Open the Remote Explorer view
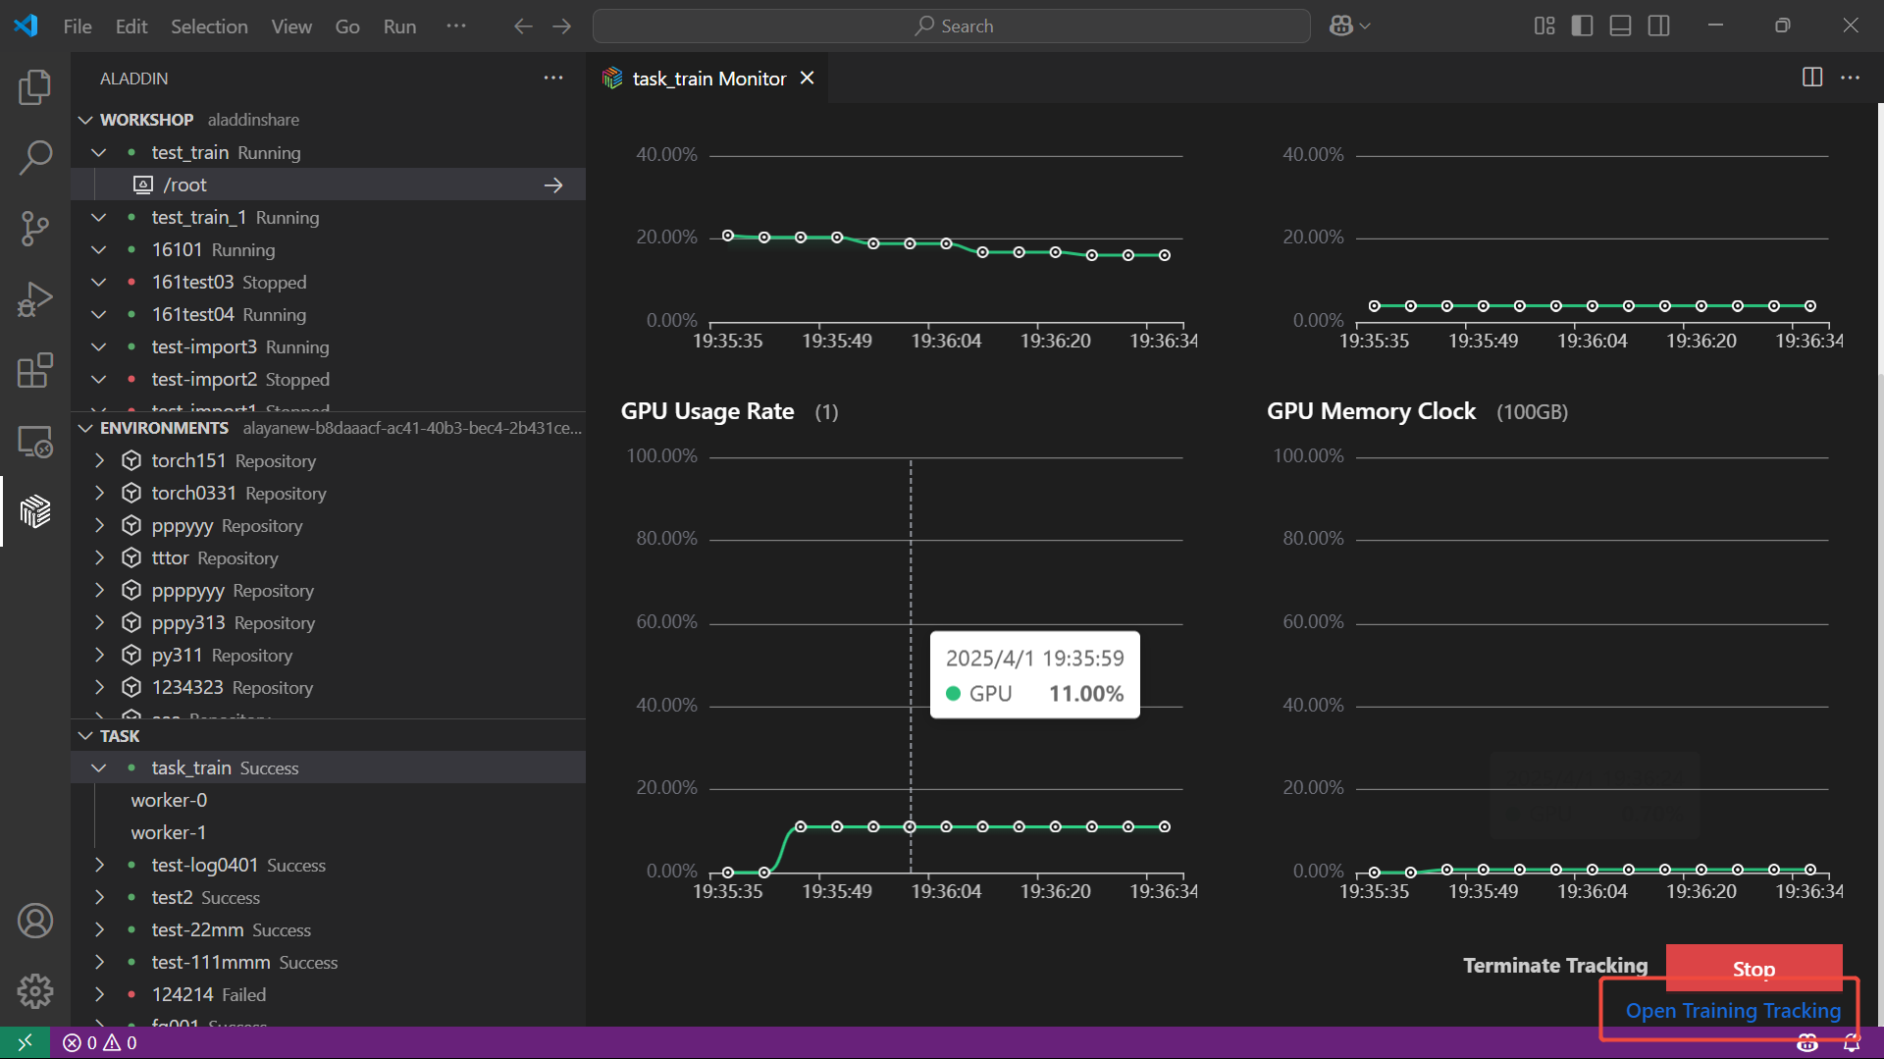This screenshot has width=1884, height=1059. (x=34, y=442)
